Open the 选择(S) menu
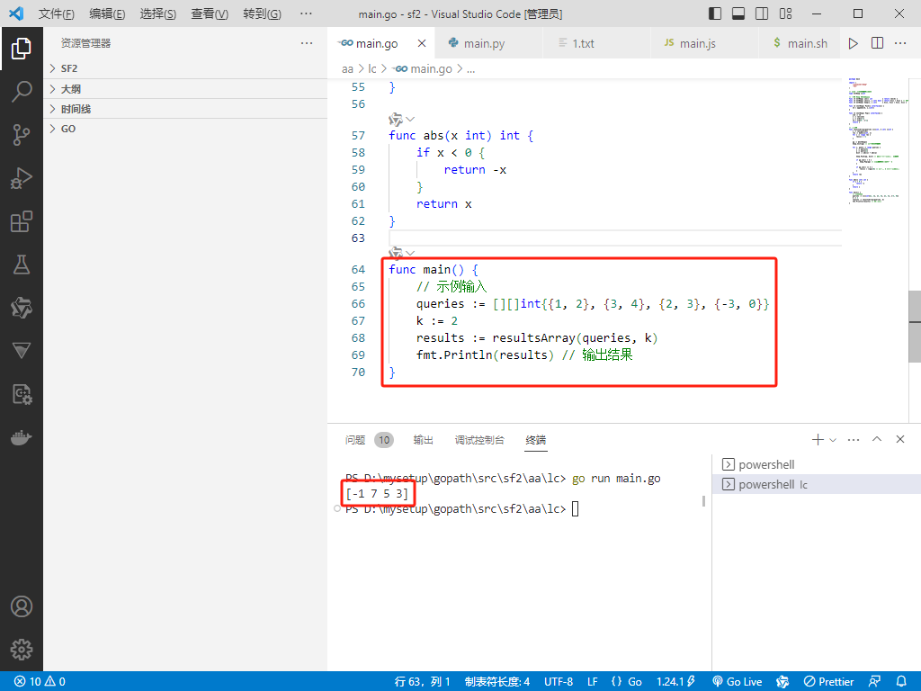 pos(158,13)
